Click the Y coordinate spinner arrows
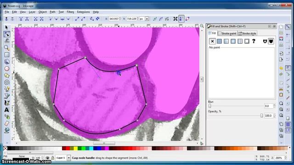294x165 pixels. pyautogui.click(x=138, y=19)
